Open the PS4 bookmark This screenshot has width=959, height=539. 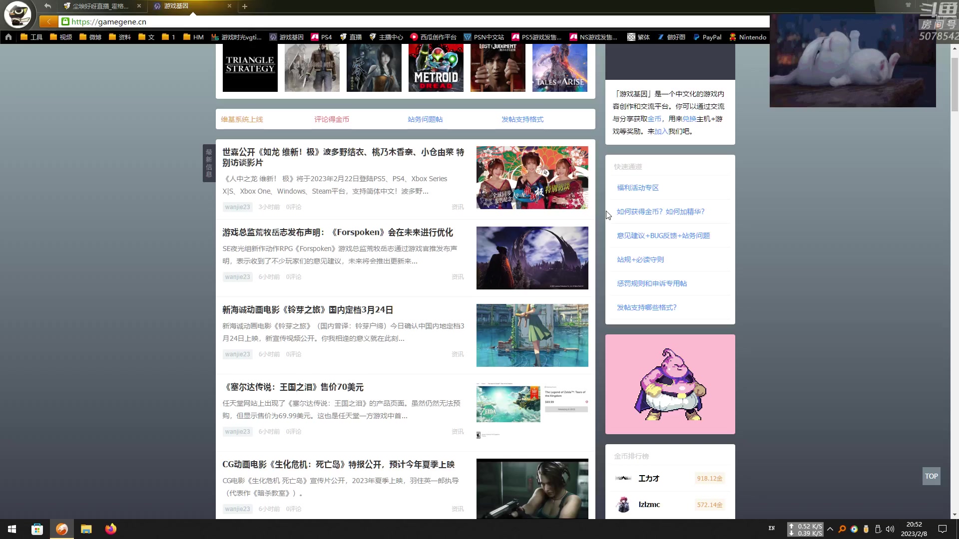pyautogui.click(x=322, y=37)
